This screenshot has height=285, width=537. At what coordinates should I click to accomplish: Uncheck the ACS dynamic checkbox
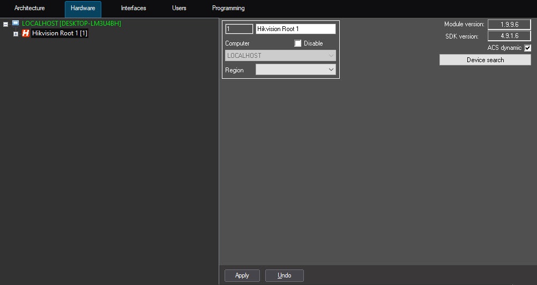[528, 48]
